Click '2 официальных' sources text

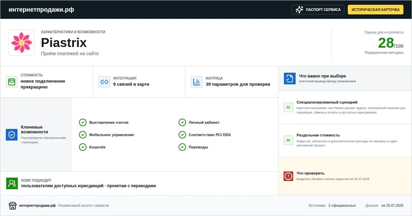(x=342, y=206)
